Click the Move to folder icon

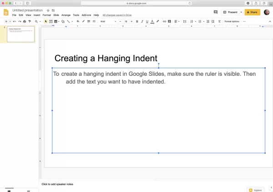pos(53,10)
